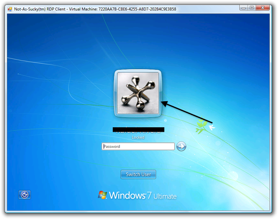Open the Ease of Access button
The width and height of the screenshot is (278, 219).
[x=25, y=195]
